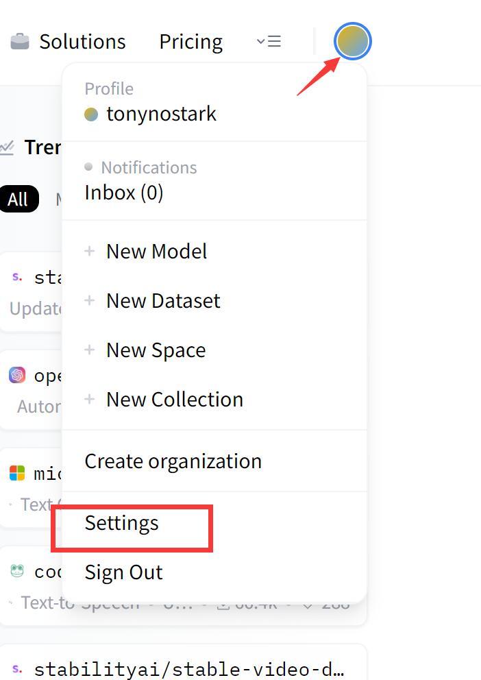The width and height of the screenshot is (481, 680).
Task: Select Create organization
Action: 173,461
